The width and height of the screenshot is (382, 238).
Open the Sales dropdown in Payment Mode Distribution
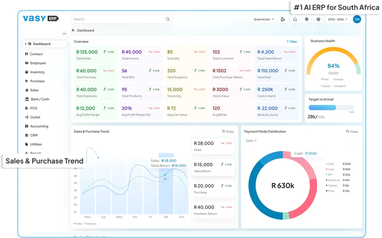tap(251, 140)
